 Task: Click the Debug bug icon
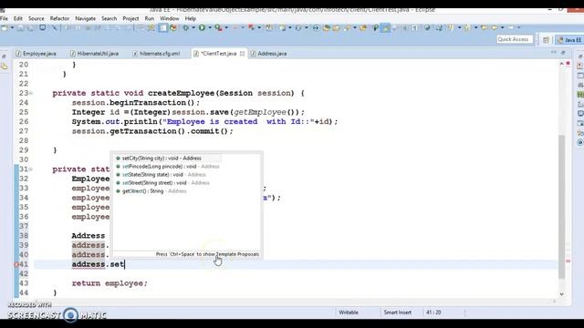[x=185, y=27]
